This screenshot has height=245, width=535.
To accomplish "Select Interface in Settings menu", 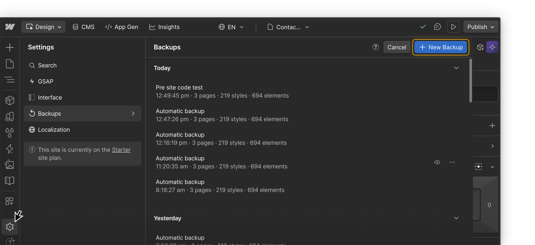I will (82, 98).
